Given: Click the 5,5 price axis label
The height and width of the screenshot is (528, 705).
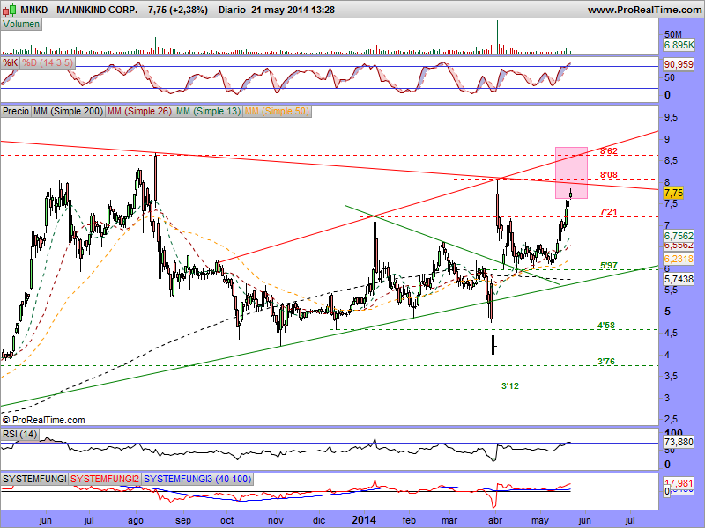Looking at the screenshot, I should coord(671,290).
